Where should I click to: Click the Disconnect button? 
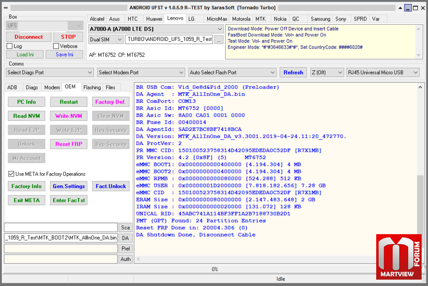click(29, 37)
